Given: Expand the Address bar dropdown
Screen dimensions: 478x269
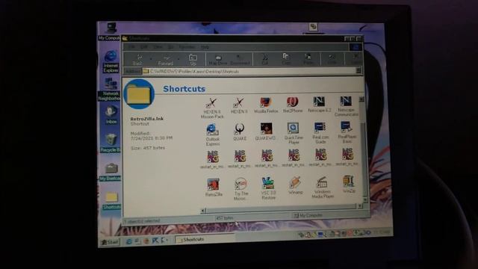Looking at the screenshot, I should (x=358, y=70).
